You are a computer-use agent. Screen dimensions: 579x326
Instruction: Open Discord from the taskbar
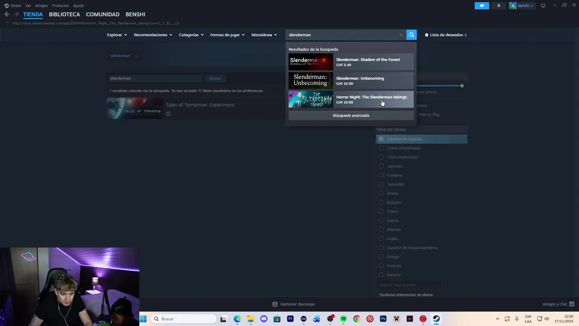[x=264, y=319]
